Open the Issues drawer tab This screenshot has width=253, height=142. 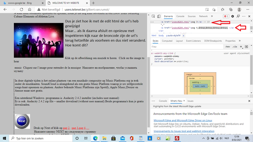tap(190, 101)
